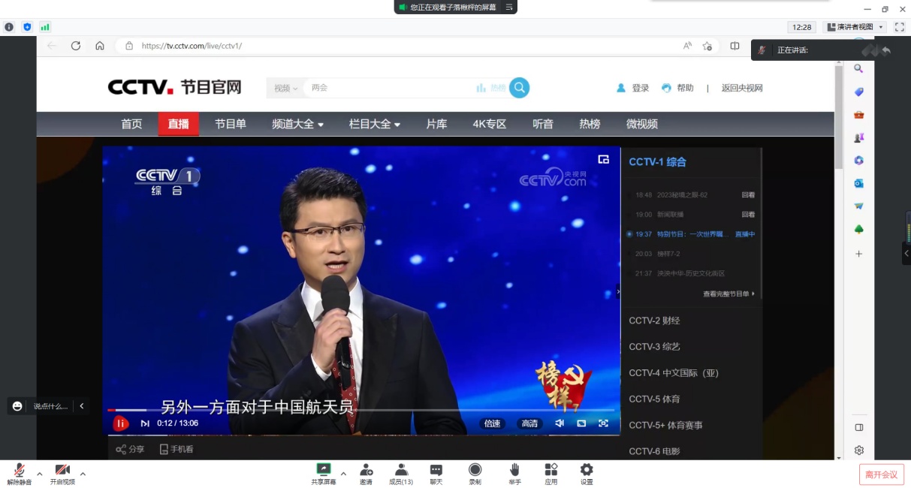This screenshot has height=488, width=911.
Task: Expand the 栏目大全 dropdown menu
Action: [x=374, y=124]
